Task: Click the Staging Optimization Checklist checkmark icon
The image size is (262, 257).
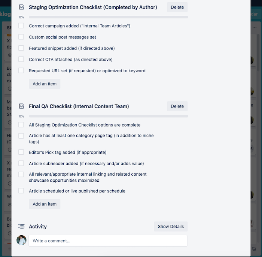Action: click(x=22, y=7)
